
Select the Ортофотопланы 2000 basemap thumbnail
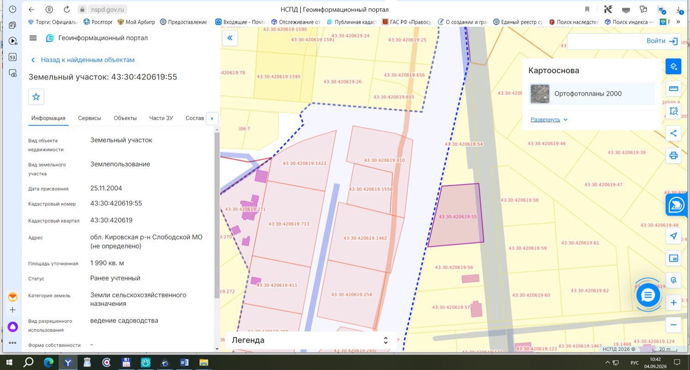click(x=540, y=94)
